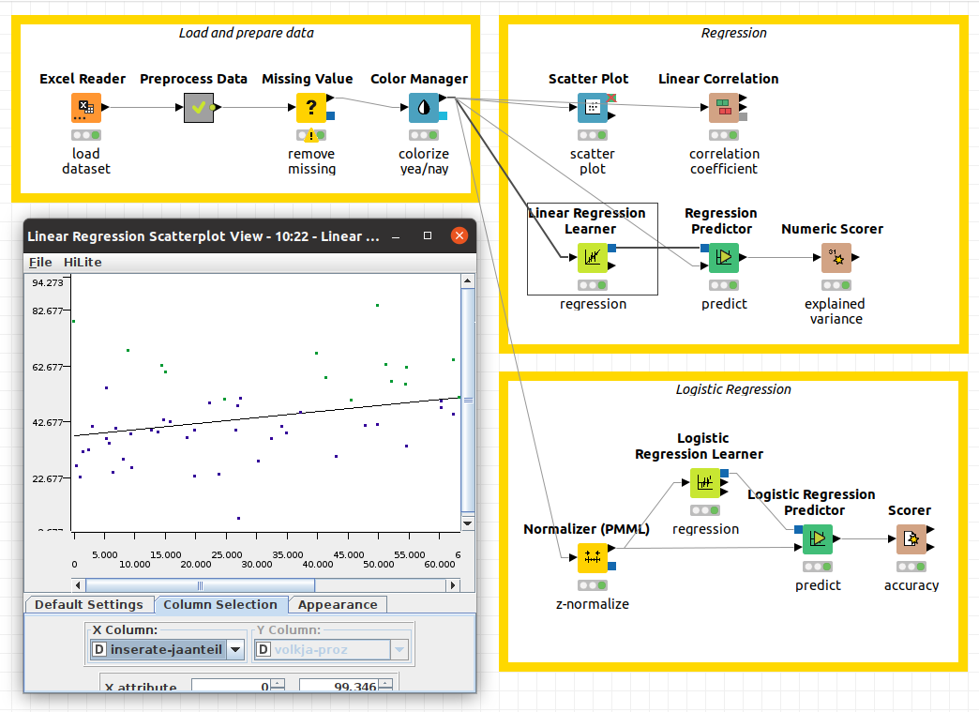Viewport: 979px width, 712px height.
Task: Click the Logistic Regression Learner node icon
Action: 705,483
